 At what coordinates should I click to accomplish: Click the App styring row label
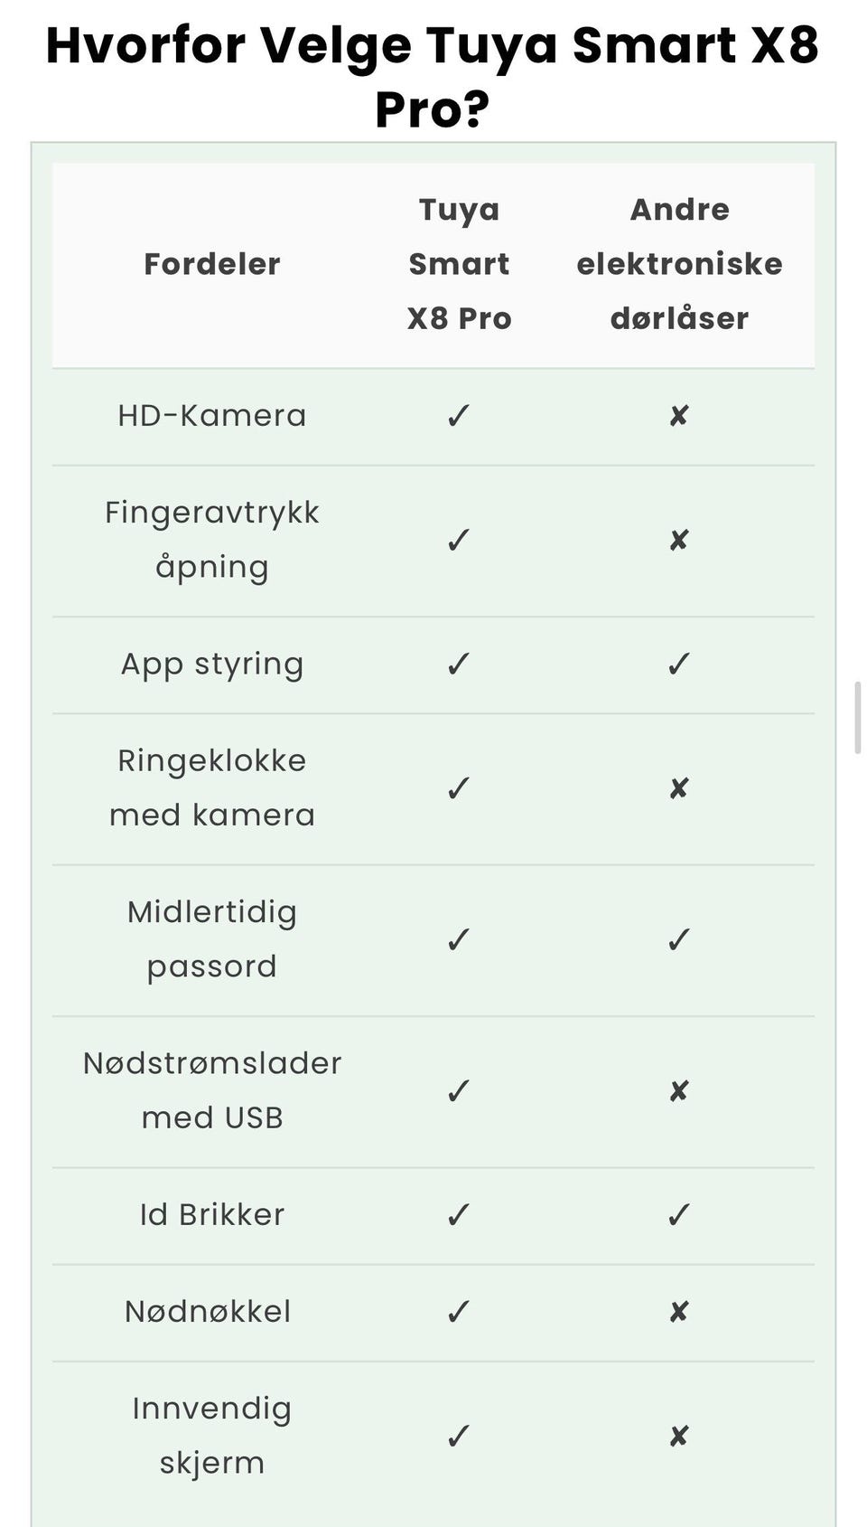click(212, 665)
